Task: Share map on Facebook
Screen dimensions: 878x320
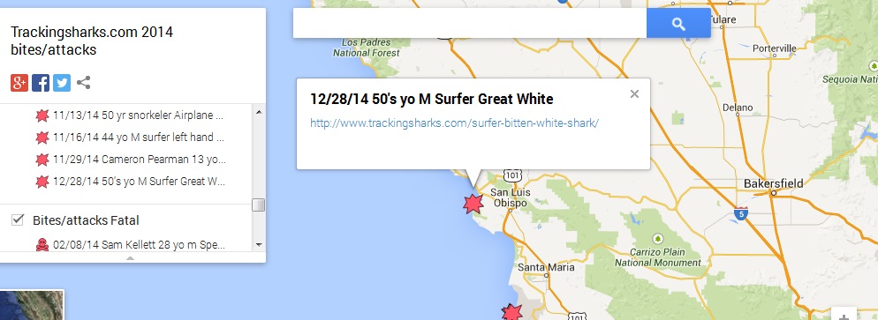Action: [x=41, y=83]
